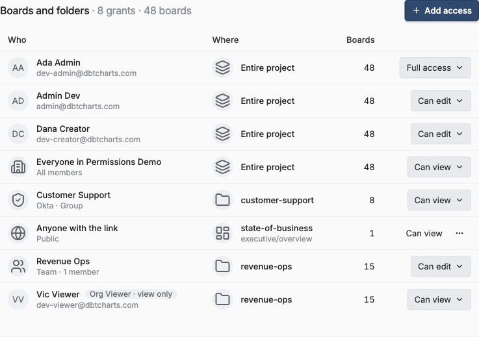Screen dimensions: 479x337
Task: Click the layers icon in Ada Admin's row
Action: point(222,68)
